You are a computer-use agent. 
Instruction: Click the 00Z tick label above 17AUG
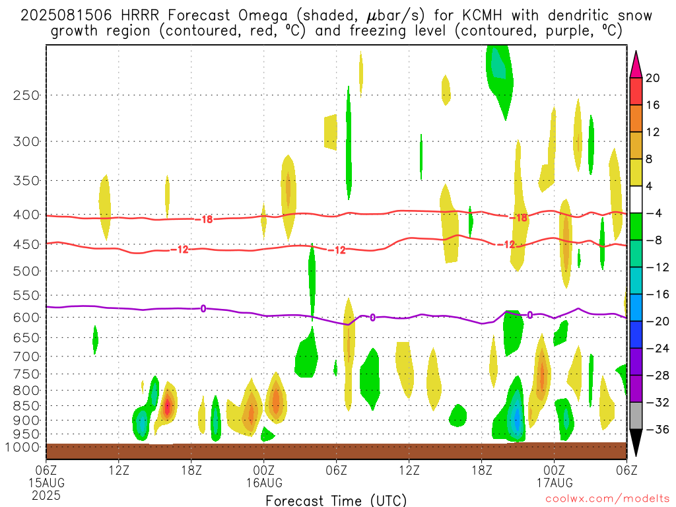coord(555,469)
